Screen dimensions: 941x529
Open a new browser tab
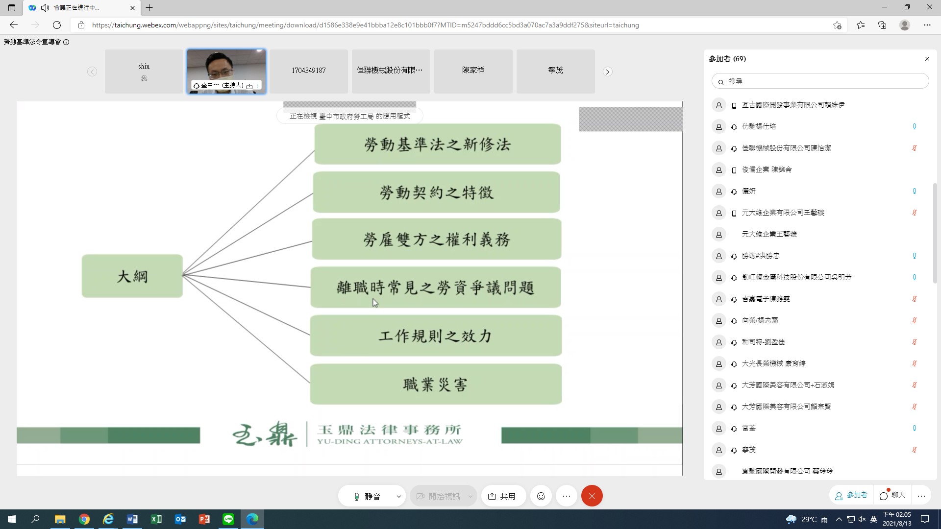149,8
